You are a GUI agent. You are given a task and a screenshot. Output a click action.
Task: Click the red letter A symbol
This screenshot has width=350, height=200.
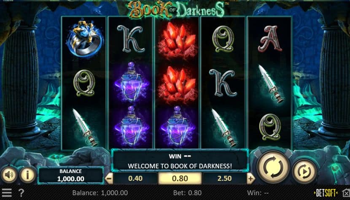click(270, 38)
